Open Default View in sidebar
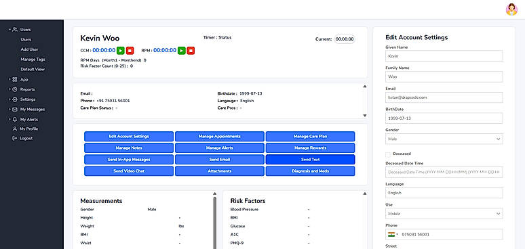The image size is (525, 249). pyautogui.click(x=33, y=70)
